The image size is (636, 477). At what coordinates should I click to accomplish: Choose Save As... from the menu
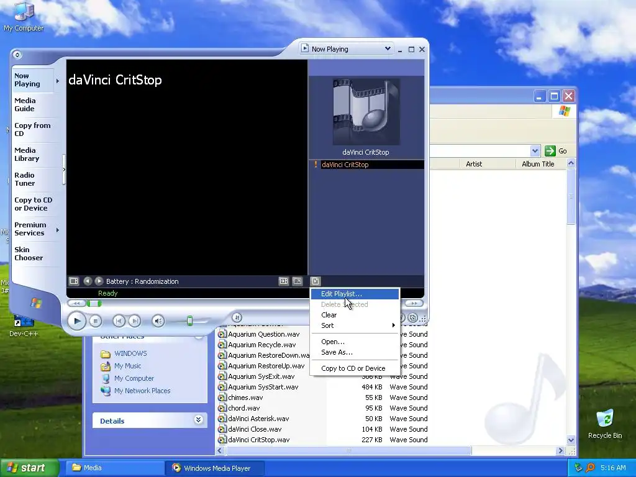[x=355, y=352]
